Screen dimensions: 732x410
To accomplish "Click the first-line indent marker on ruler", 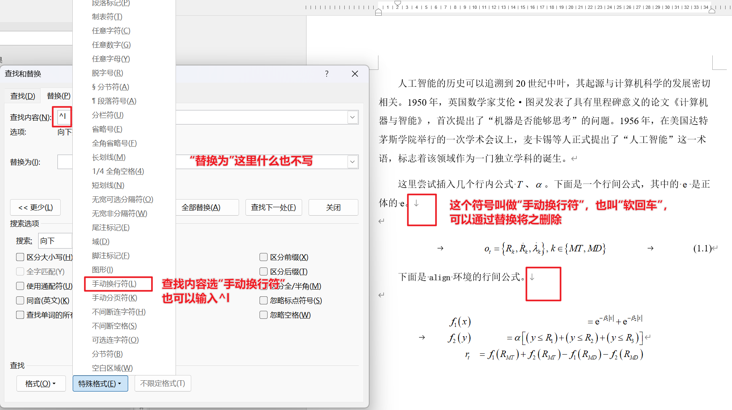I will point(398,3).
